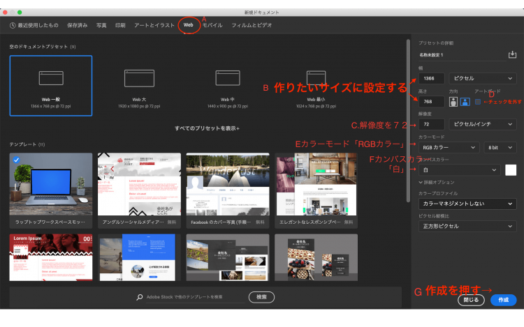Select the red Lorem Ipsum template thumbnail

coord(51,257)
